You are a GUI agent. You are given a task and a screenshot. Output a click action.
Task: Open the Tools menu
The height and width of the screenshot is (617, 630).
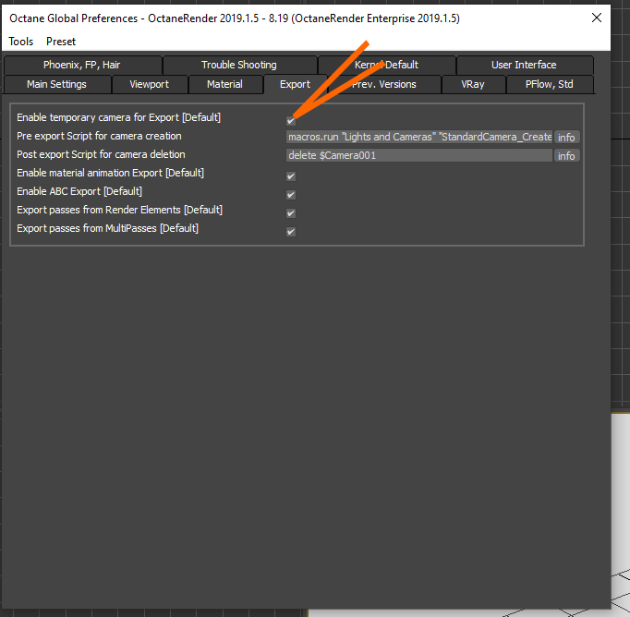21,42
